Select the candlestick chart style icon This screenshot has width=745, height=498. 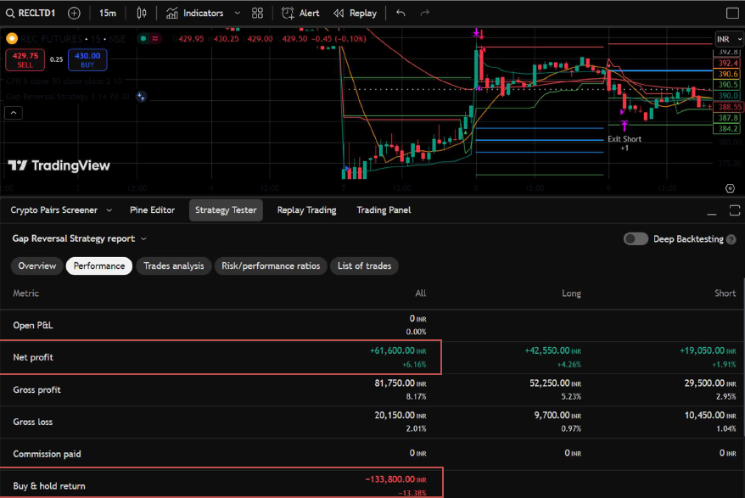tap(142, 13)
